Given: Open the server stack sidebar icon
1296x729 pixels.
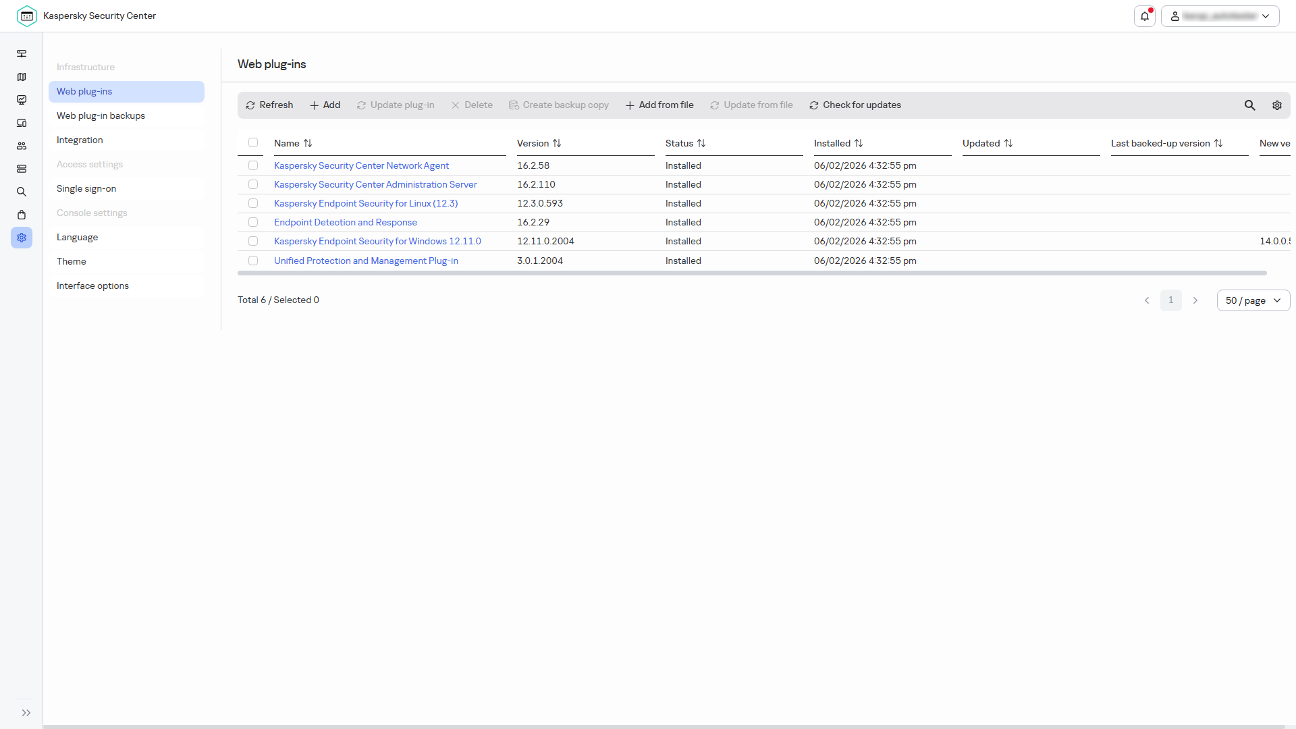Looking at the screenshot, I should click(22, 169).
